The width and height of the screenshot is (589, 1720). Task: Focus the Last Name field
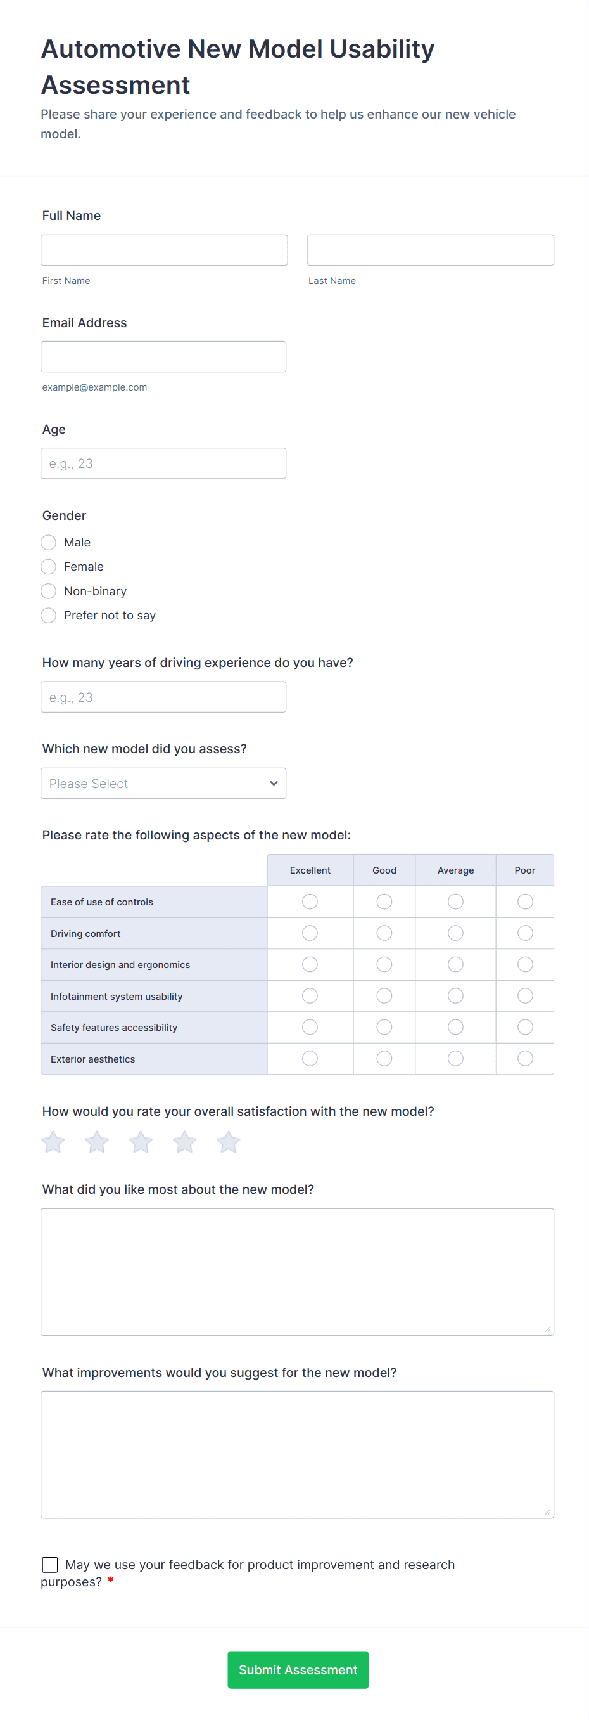430,250
